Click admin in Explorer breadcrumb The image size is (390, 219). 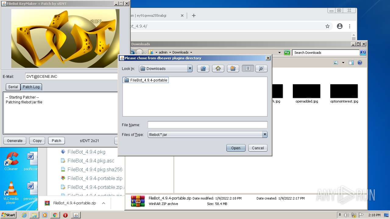(163, 52)
